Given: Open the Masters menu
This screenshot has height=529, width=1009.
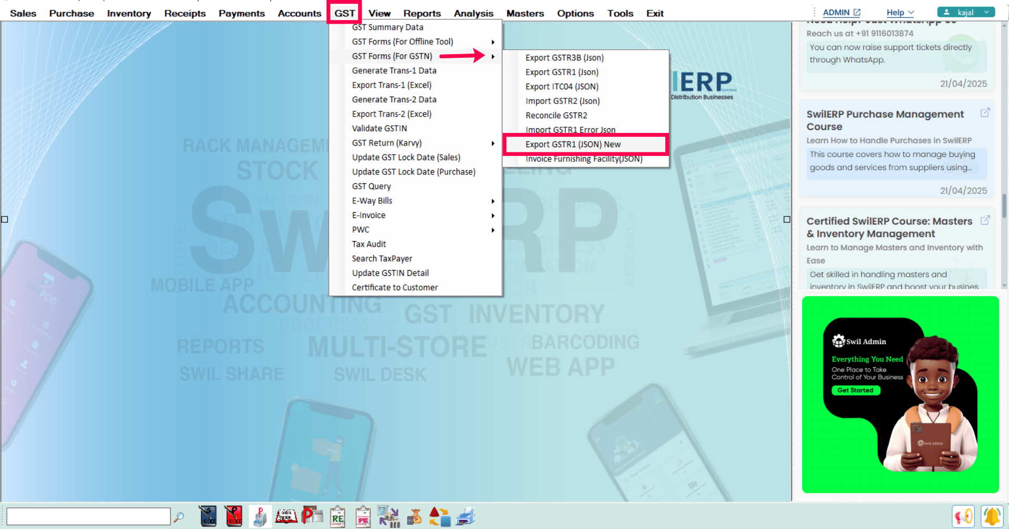Looking at the screenshot, I should click(x=525, y=13).
